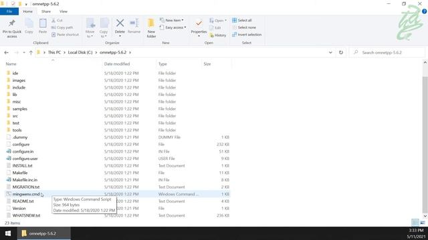The image size is (428, 240).
Task: Expand the address bar history dropdown
Action: (330, 53)
